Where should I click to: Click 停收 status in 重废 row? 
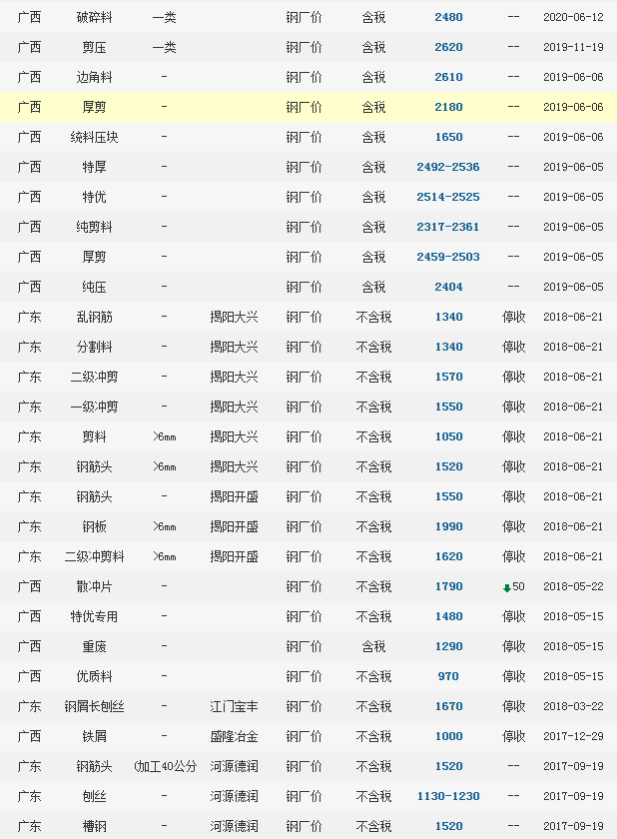(514, 646)
